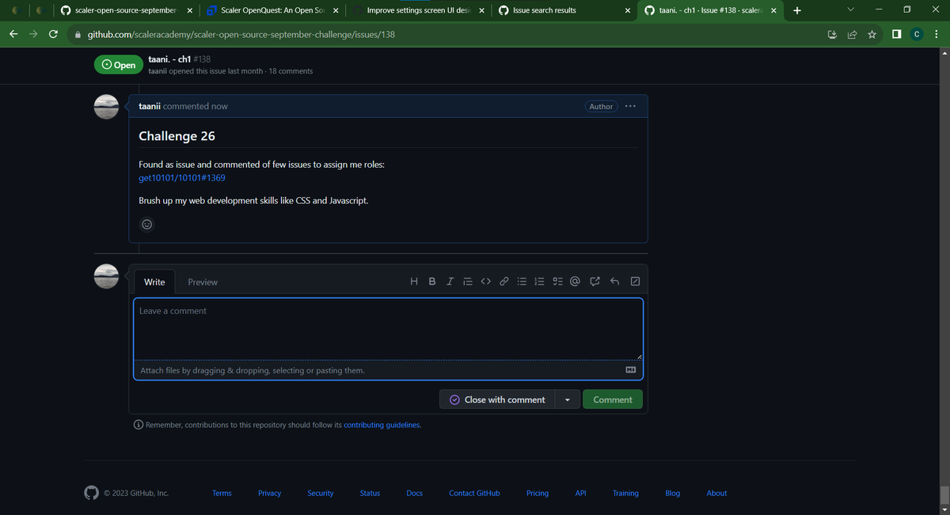The height and width of the screenshot is (515, 950).
Task: Share this page from address bar
Action: [x=852, y=35]
